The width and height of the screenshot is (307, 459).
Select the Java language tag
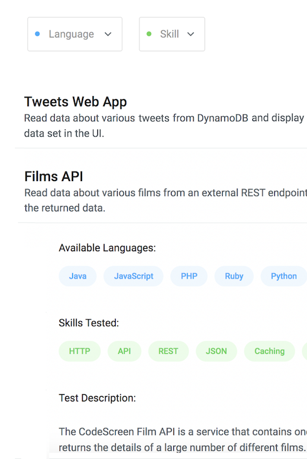(78, 276)
